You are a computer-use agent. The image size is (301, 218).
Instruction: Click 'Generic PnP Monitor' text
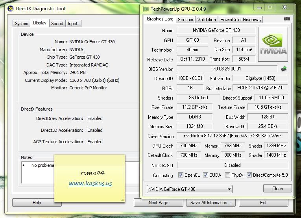(88, 88)
